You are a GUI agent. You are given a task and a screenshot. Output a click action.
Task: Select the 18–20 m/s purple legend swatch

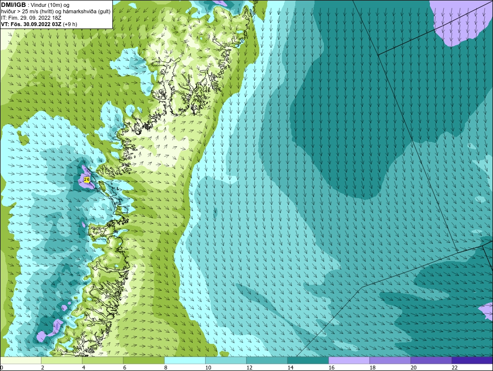(x=390, y=360)
